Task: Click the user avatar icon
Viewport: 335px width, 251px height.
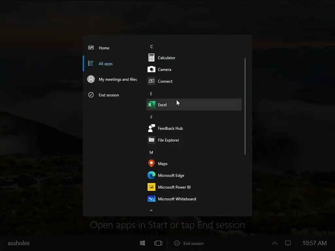Action: click(91, 79)
